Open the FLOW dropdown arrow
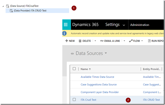The width and height of the screenshot is (165, 105). (142, 41)
